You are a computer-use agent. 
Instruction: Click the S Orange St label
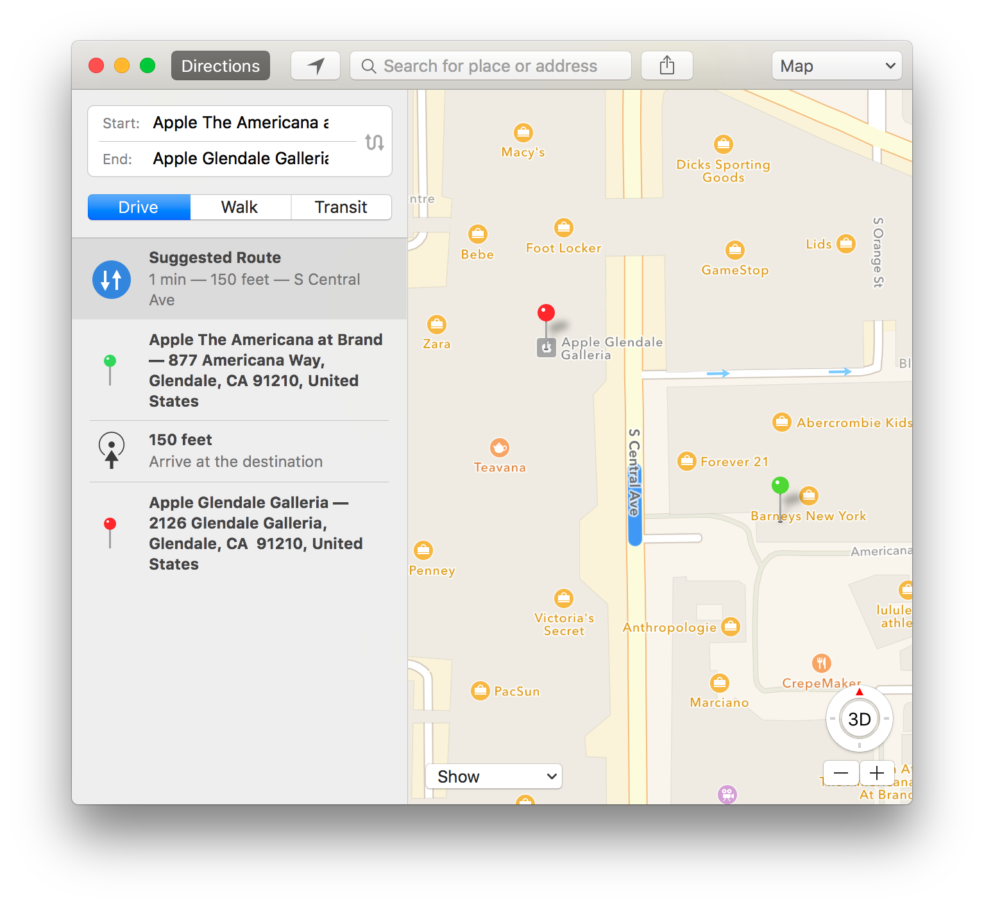click(878, 253)
